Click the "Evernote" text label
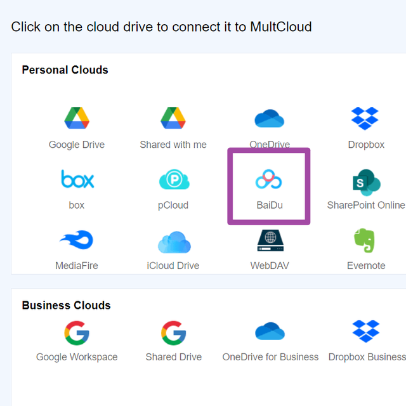Screen dimensions: 406x406 pyautogui.click(x=366, y=266)
